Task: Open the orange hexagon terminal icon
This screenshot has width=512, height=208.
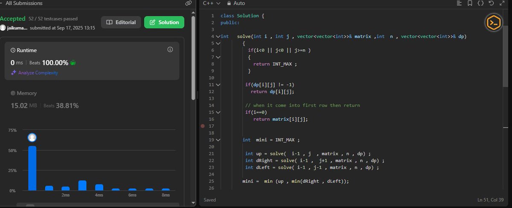Action: [493, 22]
